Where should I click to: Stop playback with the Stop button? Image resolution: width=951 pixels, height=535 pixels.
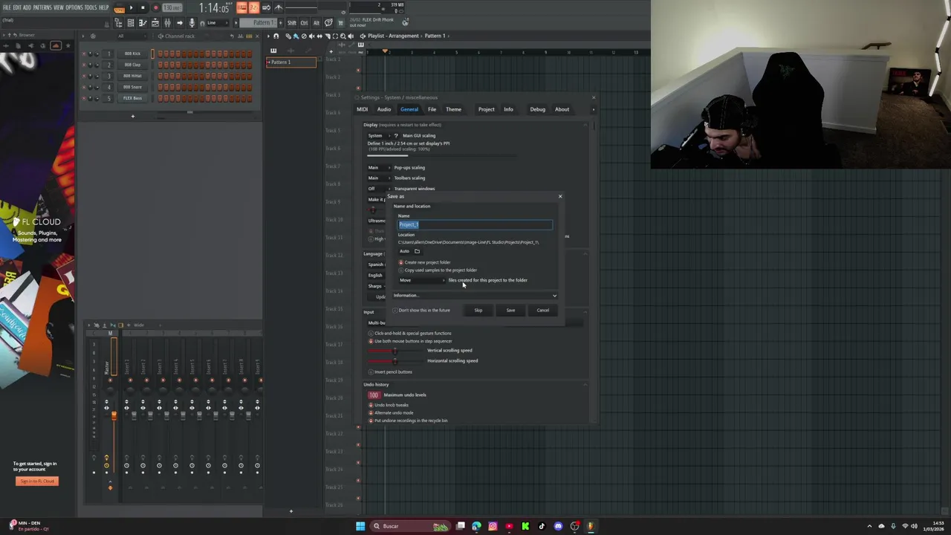click(143, 7)
